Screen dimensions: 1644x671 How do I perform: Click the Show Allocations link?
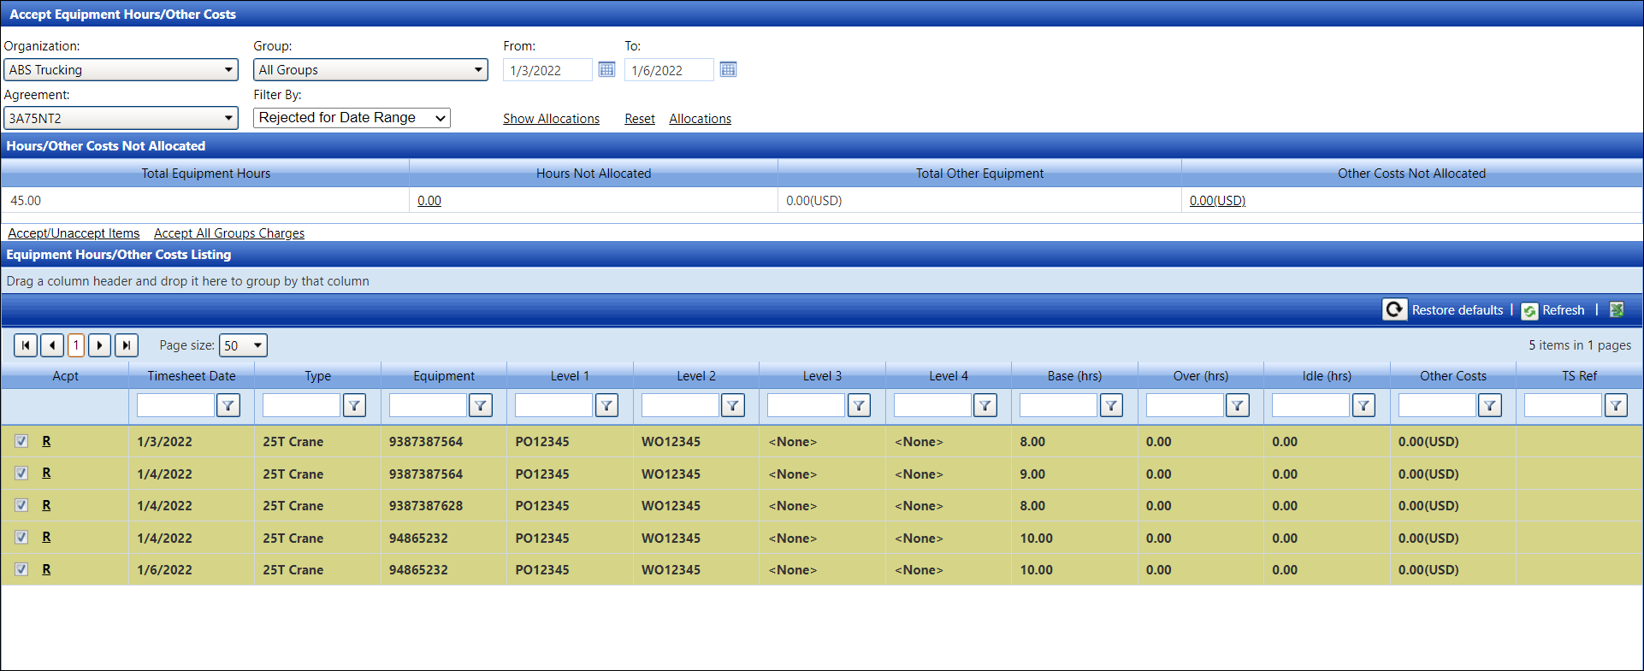pos(551,119)
